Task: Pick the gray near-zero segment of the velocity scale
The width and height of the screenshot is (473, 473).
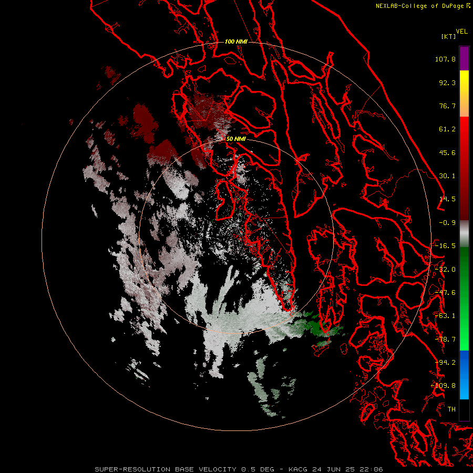Action: [464, 234]
